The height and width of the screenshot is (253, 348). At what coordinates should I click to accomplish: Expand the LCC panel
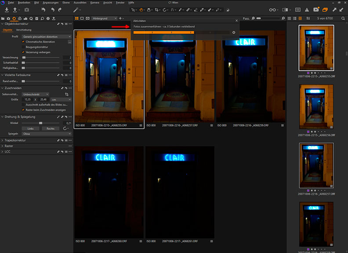tap(2, 152)
